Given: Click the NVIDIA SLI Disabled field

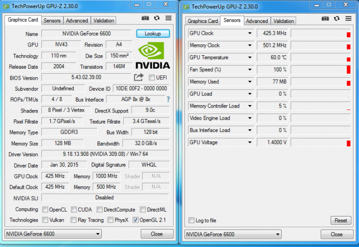Looking at the screenshot, I should pyautogui.click(x=105, y=198).
